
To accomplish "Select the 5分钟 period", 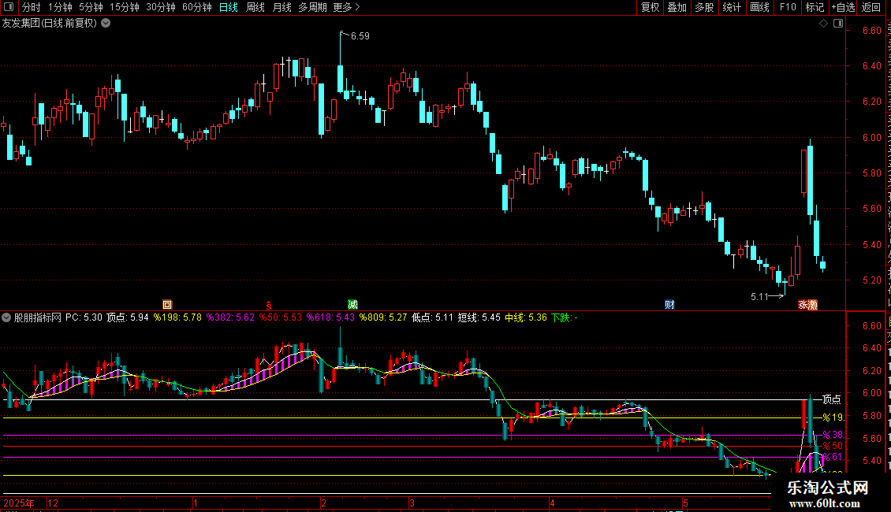I will point(91,7).
